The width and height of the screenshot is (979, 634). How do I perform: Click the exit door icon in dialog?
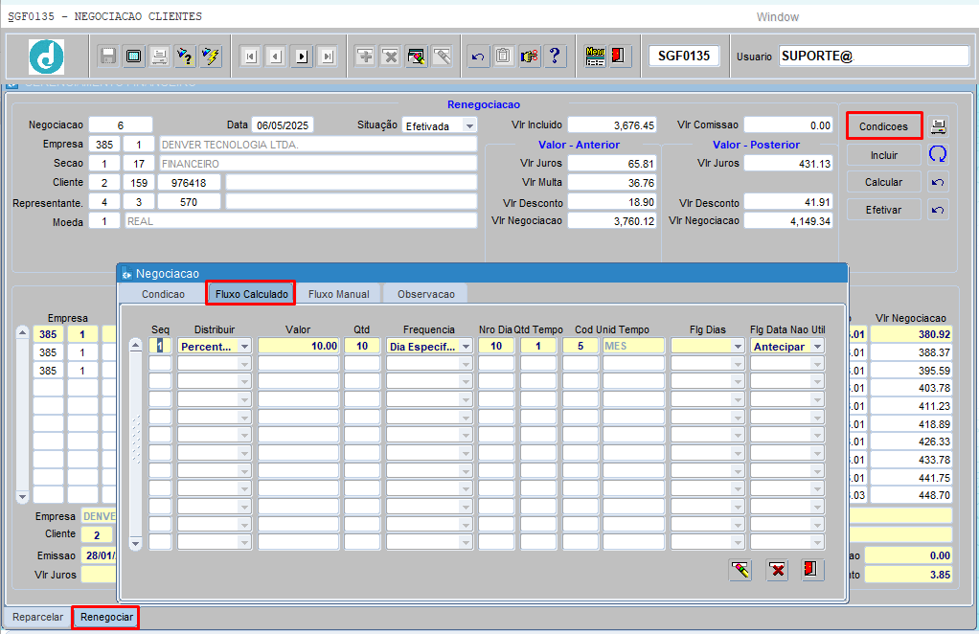tap(810, 569)
